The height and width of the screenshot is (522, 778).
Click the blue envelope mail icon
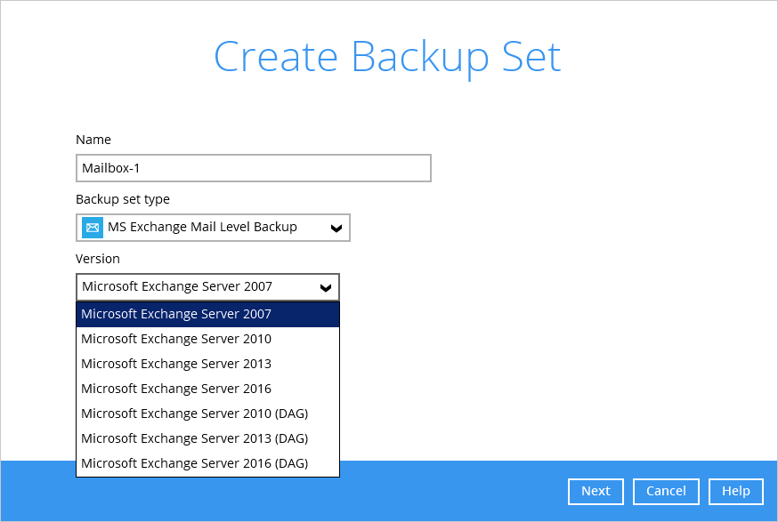[93, 228]
